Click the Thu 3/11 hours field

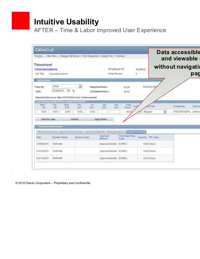(x=78, y=112)
